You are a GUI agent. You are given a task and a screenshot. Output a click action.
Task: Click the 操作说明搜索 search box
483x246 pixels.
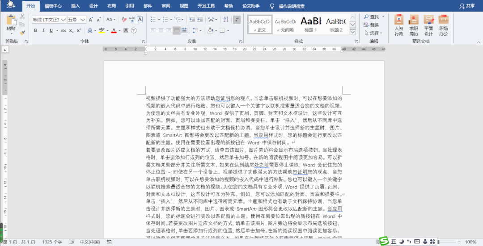(x=292, y=6)
